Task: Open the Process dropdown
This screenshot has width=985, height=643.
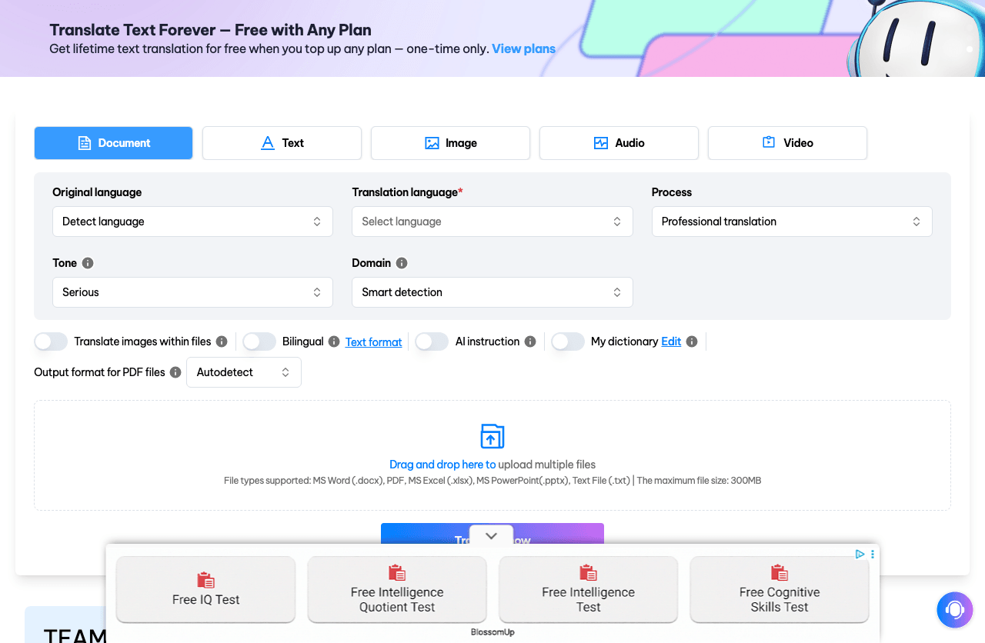Action: point(792,222)
